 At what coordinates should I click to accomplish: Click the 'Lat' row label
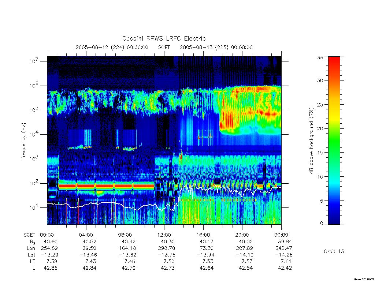(31, 255)
